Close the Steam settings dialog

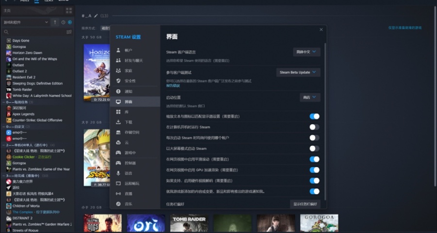(x=321, y=30)
